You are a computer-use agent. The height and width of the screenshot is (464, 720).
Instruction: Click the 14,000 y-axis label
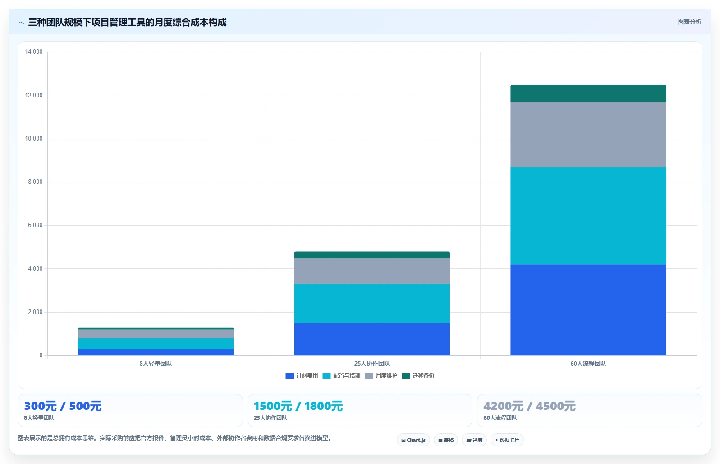click(x=34, y=52)
